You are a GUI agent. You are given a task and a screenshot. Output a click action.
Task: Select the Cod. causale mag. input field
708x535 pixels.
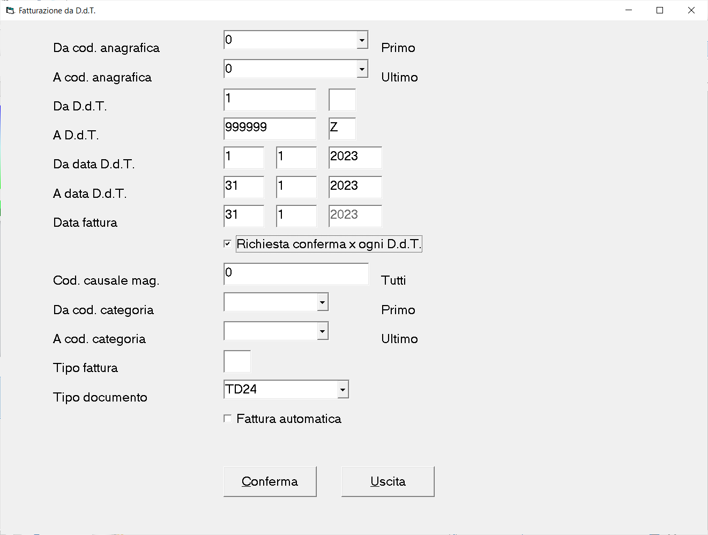[x=296, y=274]
